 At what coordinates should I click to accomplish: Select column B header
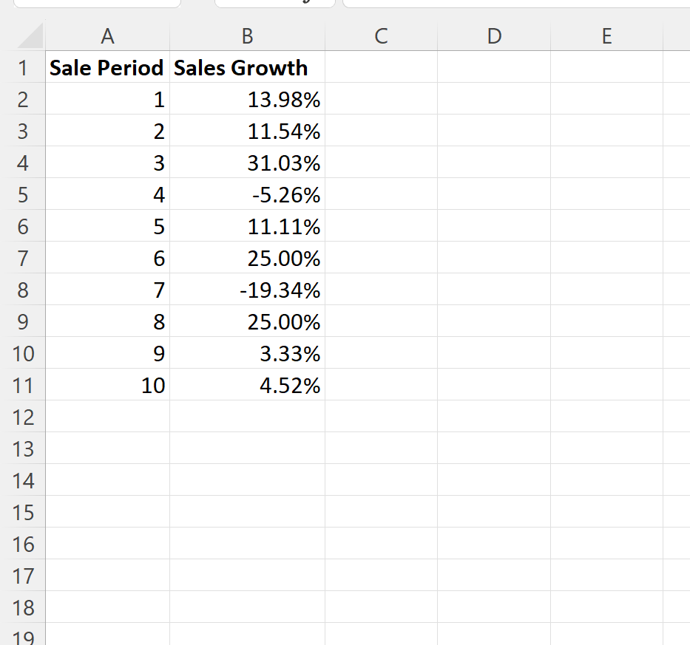coord(247,36)
